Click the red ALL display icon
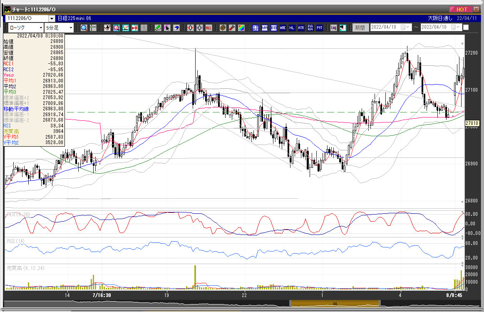Image resolution: width=484 pixels, height=312 pixels. (x=208, y=28)
